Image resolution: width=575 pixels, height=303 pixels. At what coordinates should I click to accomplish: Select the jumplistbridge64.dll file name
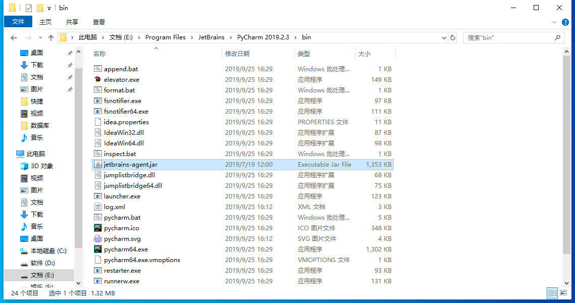133,186
